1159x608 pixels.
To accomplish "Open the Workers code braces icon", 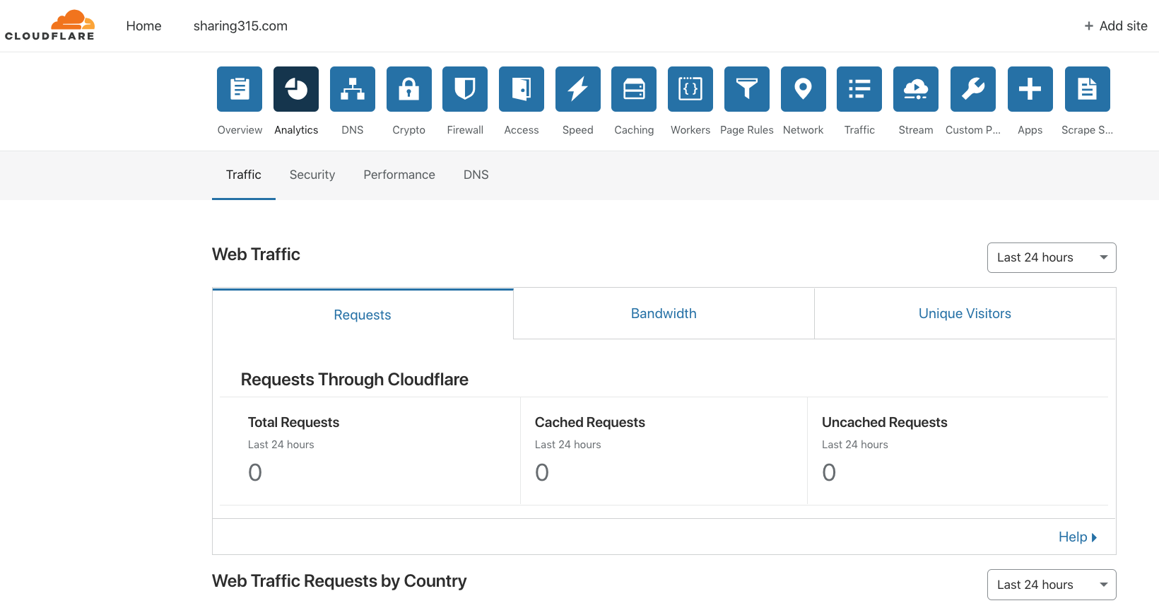I will coord(690,89).
